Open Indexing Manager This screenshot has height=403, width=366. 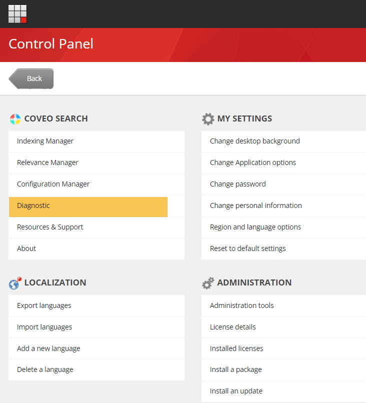(x=45, y=141)
